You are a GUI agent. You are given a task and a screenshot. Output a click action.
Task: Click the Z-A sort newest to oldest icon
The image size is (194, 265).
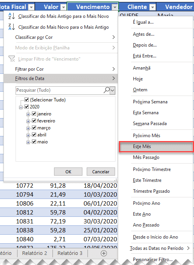pyautogui.click(x=12, y=27)
